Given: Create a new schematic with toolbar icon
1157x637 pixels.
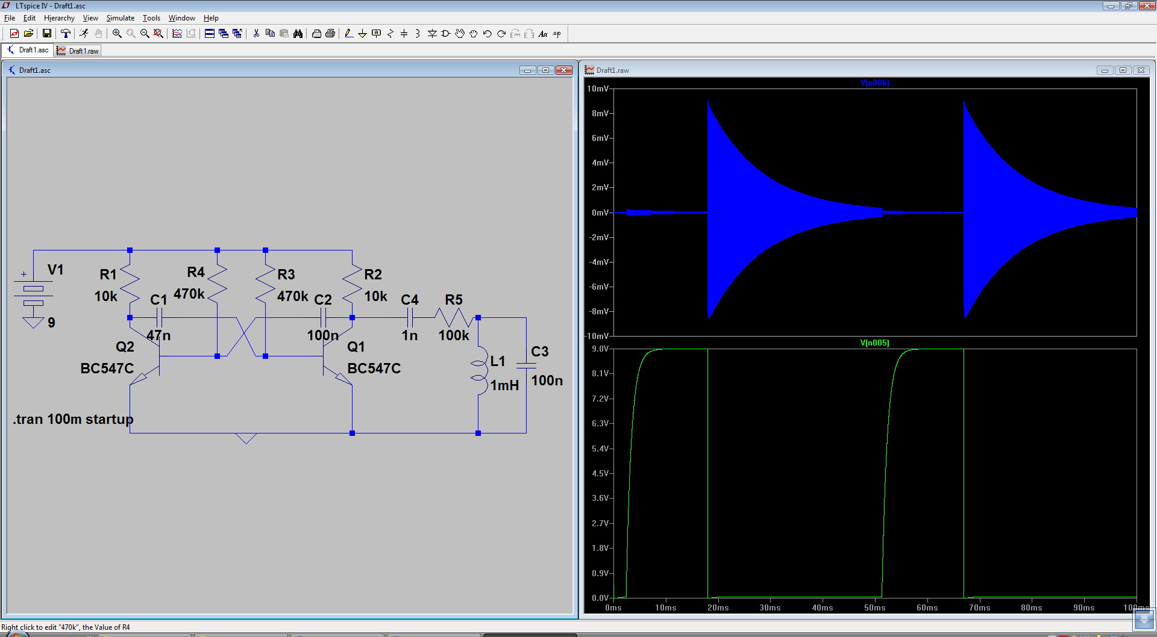Looking at the screenshot, I should tap(14, 34).
